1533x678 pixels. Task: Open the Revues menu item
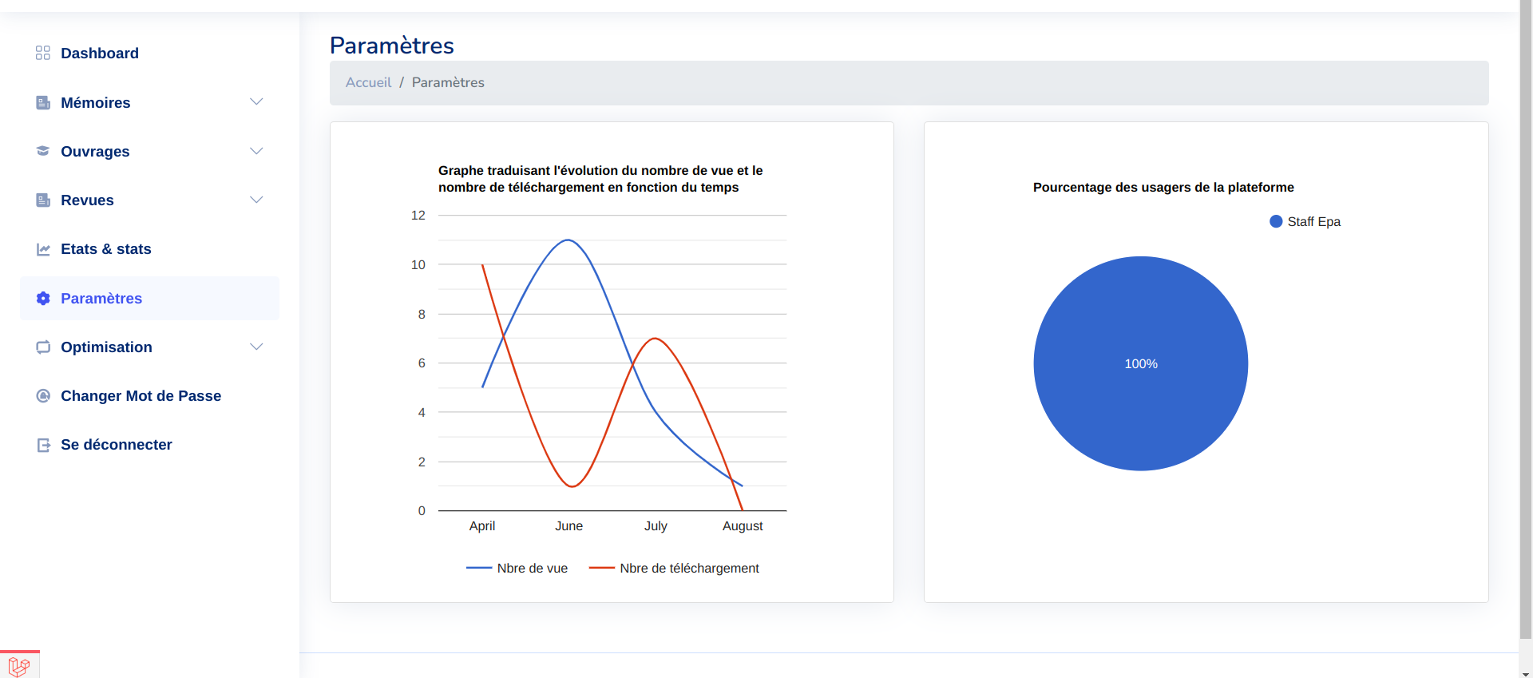click(149, 200)
